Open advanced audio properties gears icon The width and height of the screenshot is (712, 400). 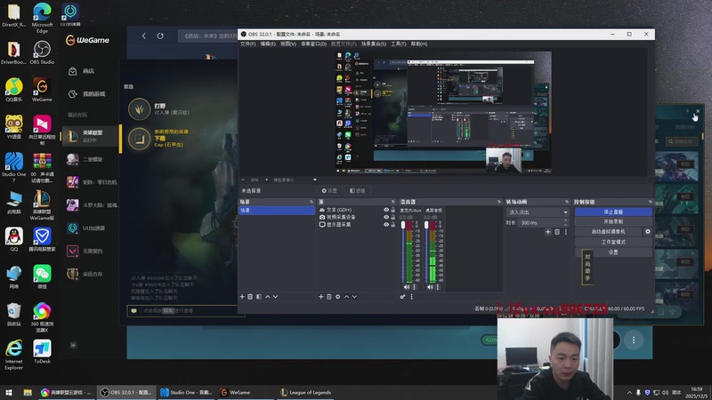coord(403,297)
